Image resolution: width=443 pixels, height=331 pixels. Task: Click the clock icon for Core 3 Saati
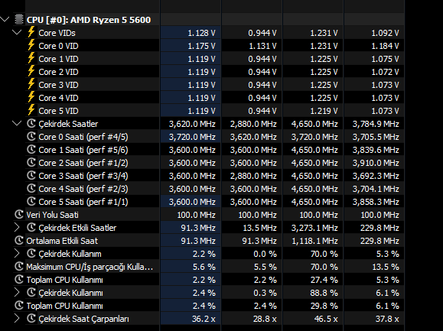click(31, 175)
